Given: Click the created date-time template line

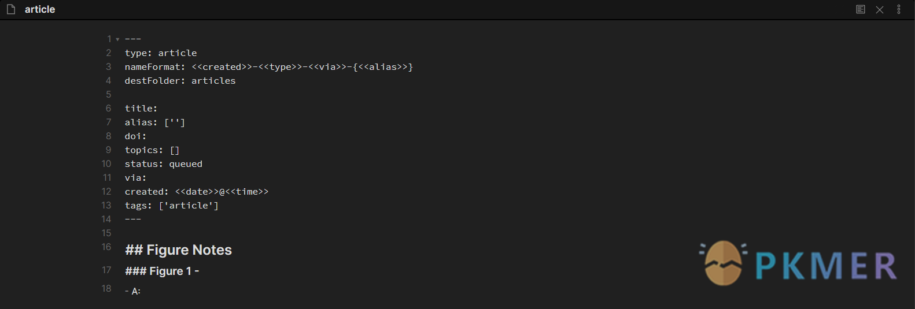Looking at the screenshot, I should click(x=197, y=192).
